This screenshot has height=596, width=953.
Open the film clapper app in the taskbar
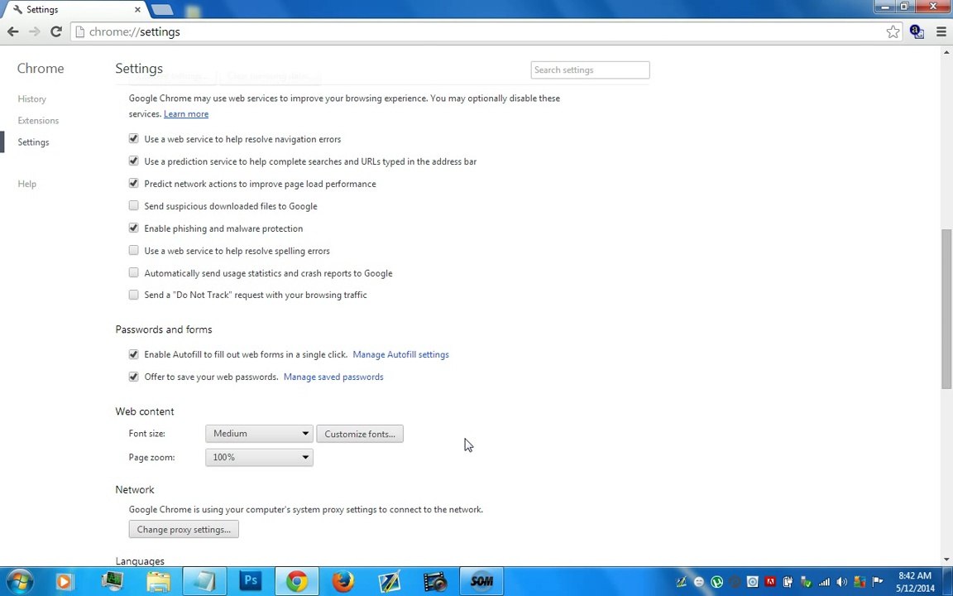[x=435, y=581]
